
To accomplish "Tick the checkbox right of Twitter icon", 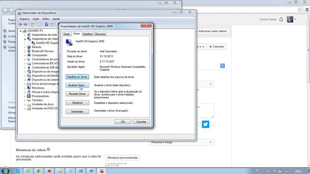I will point(212,124).
